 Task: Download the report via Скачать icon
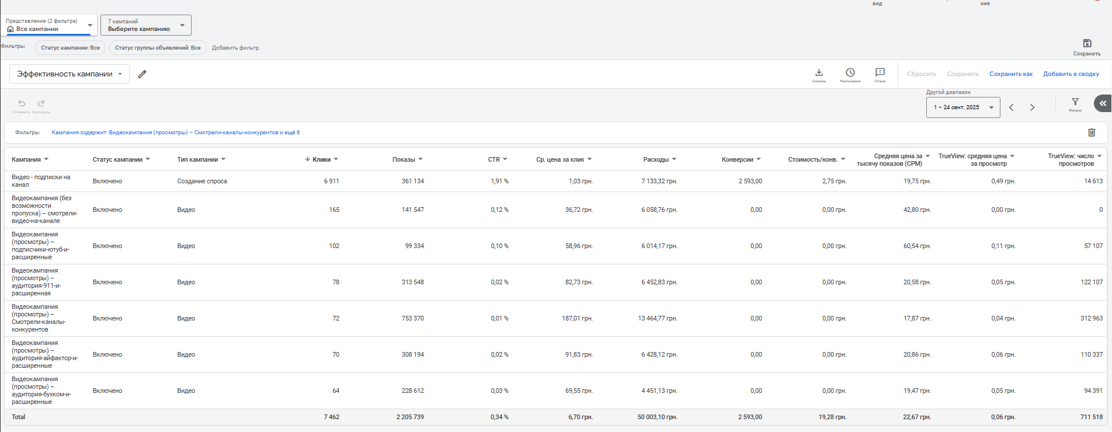[819, 73]
